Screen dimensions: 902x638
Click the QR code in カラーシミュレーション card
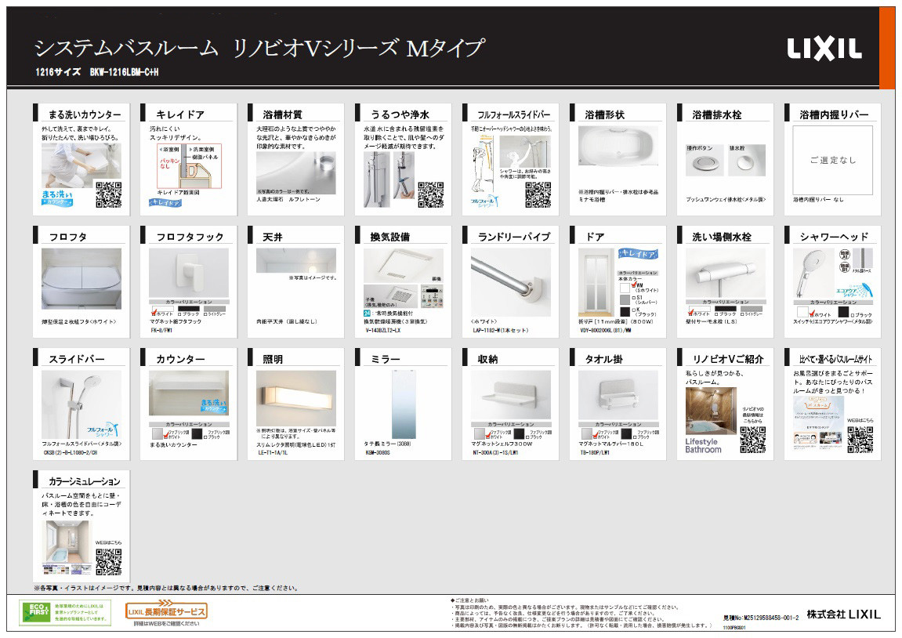(x=108, y=562)
